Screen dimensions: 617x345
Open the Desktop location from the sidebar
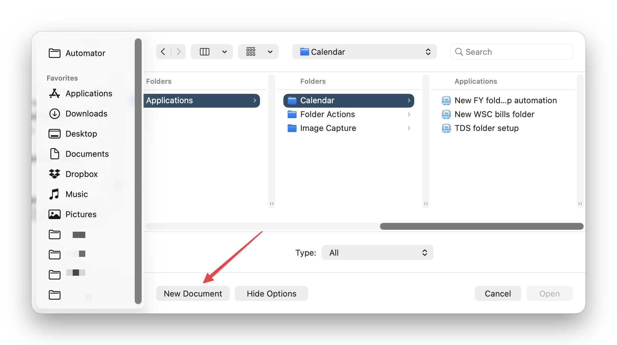(x=81, y=133)
